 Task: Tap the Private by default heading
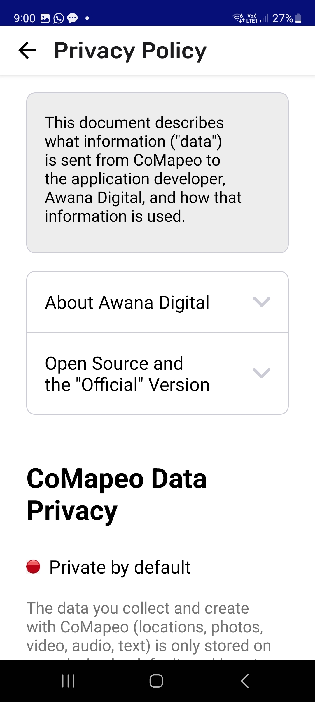click(120, 567)
